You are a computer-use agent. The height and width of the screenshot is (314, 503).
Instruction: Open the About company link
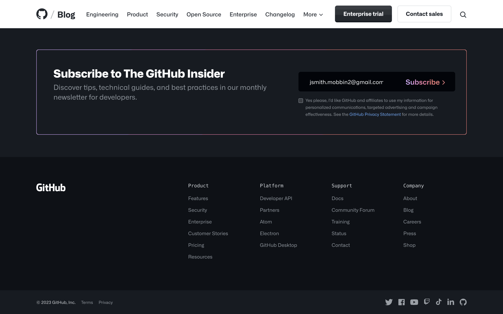coord(410,198)
